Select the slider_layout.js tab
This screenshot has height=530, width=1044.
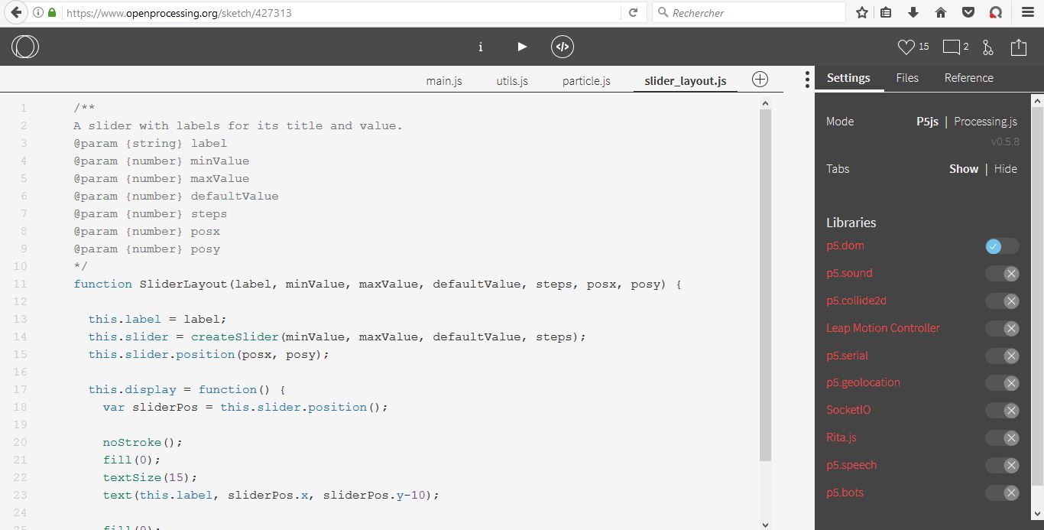[x=686, y=80]
